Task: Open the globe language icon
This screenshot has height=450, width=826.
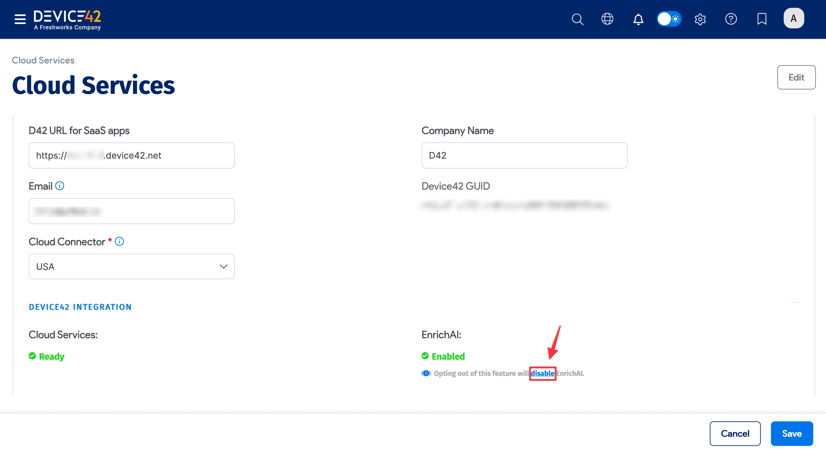Action: point(607,19)
